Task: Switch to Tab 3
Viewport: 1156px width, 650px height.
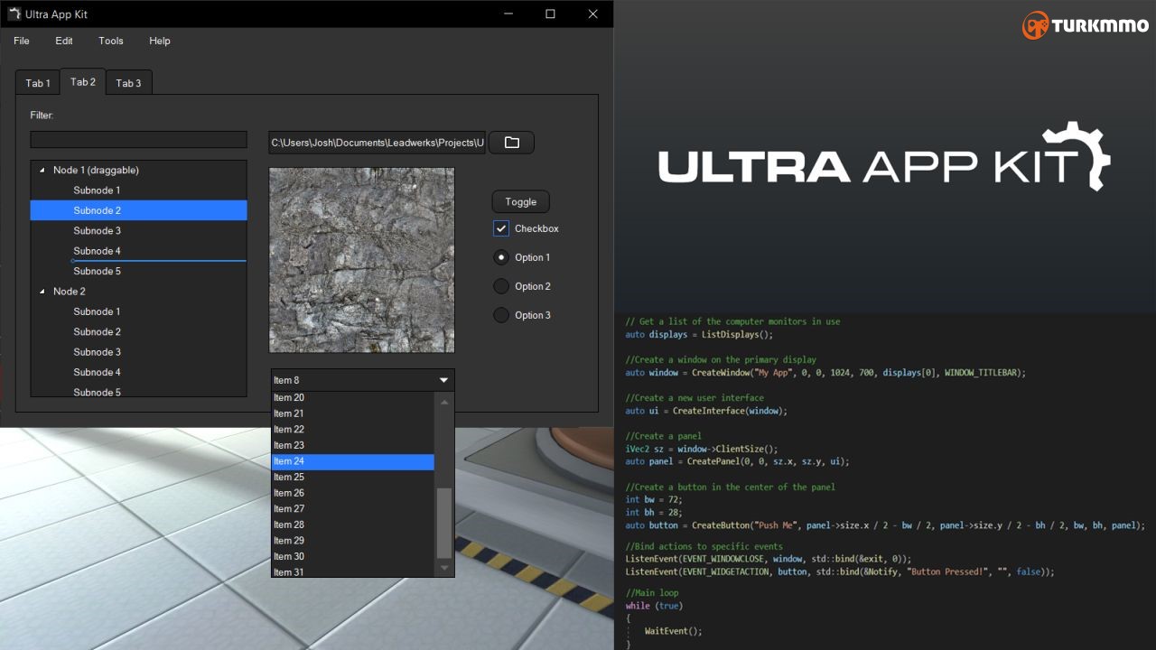Action: click(x=128, y=83)
